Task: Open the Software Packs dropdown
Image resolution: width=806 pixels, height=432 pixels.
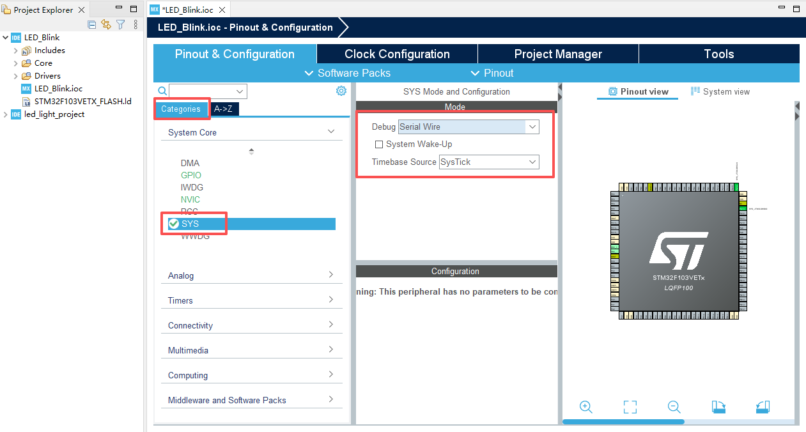Action: click(348, 73)
